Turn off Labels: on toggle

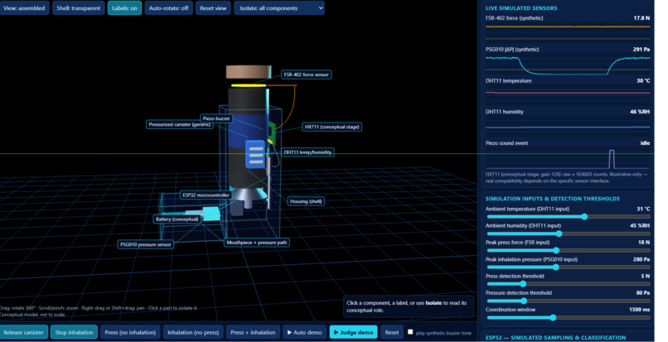click(124, 8)
